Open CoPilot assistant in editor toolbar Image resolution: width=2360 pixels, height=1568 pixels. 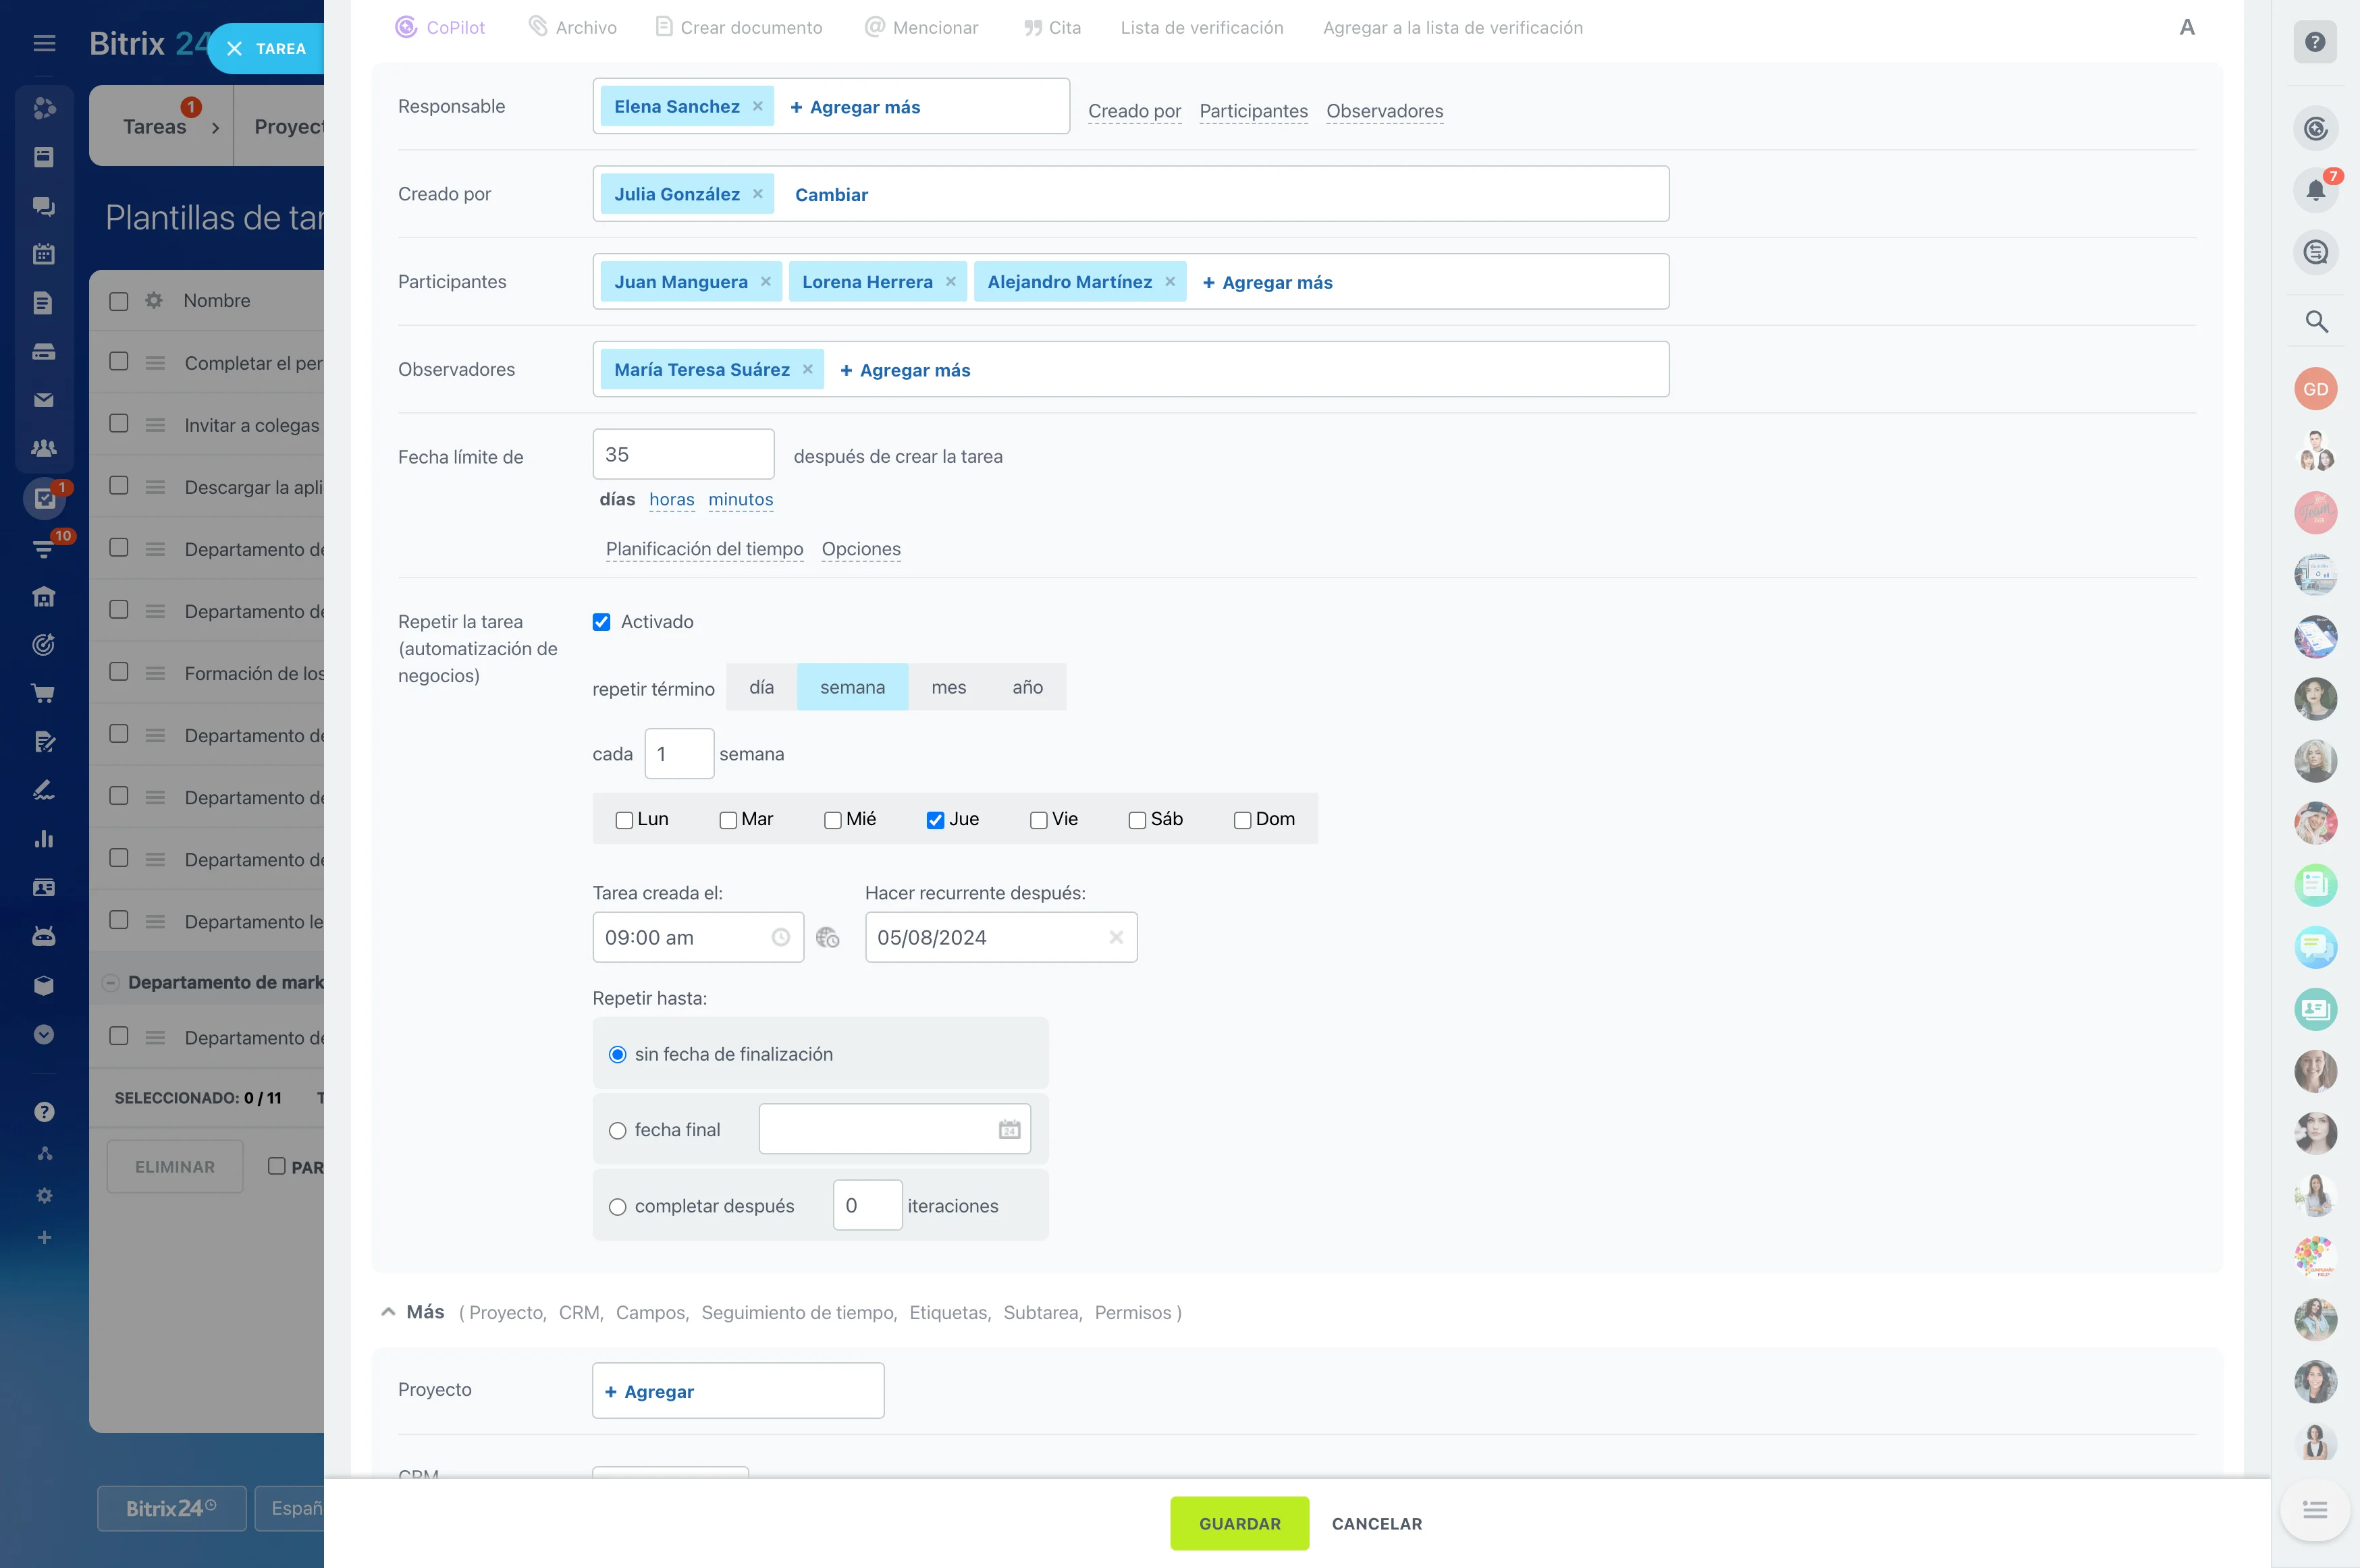[x=440, y=28]
